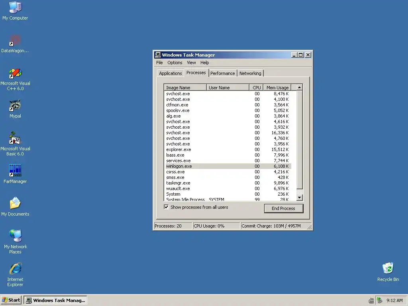Sort by Image Name column header
This screenshot has height=306, width=408.
pos(185,88)
